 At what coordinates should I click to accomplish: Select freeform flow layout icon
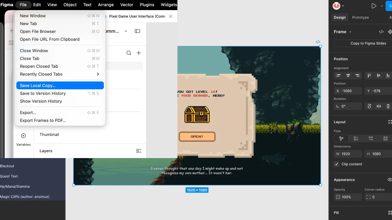pyautogui.click(x=341, y=138)
